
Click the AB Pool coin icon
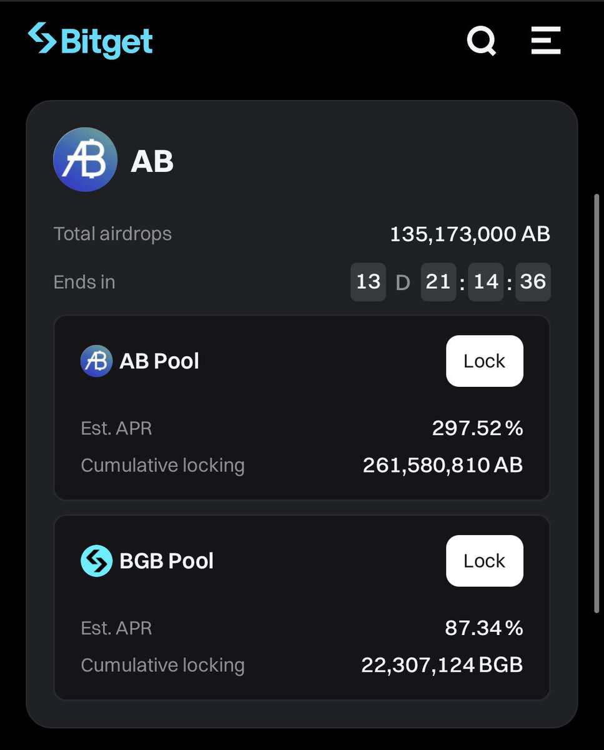click(x=96, y=361)
